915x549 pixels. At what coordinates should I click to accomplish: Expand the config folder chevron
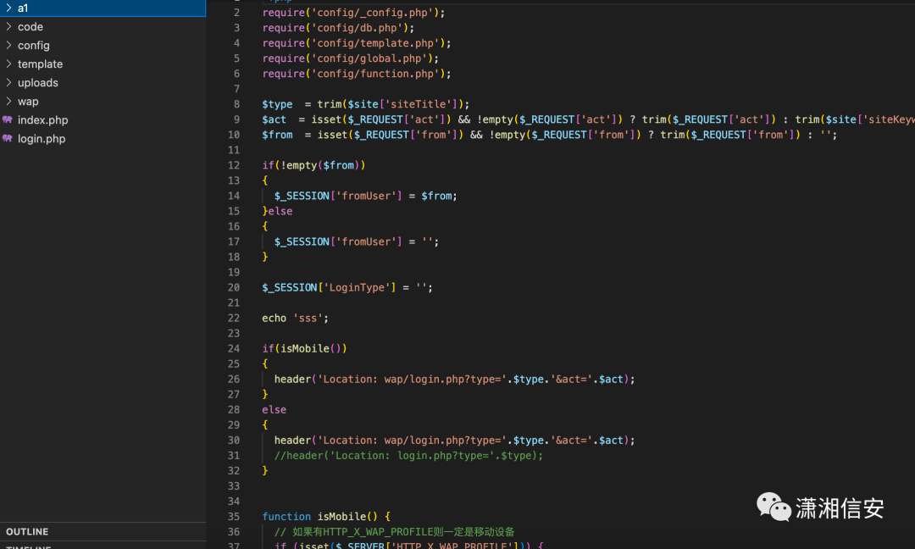8,45
